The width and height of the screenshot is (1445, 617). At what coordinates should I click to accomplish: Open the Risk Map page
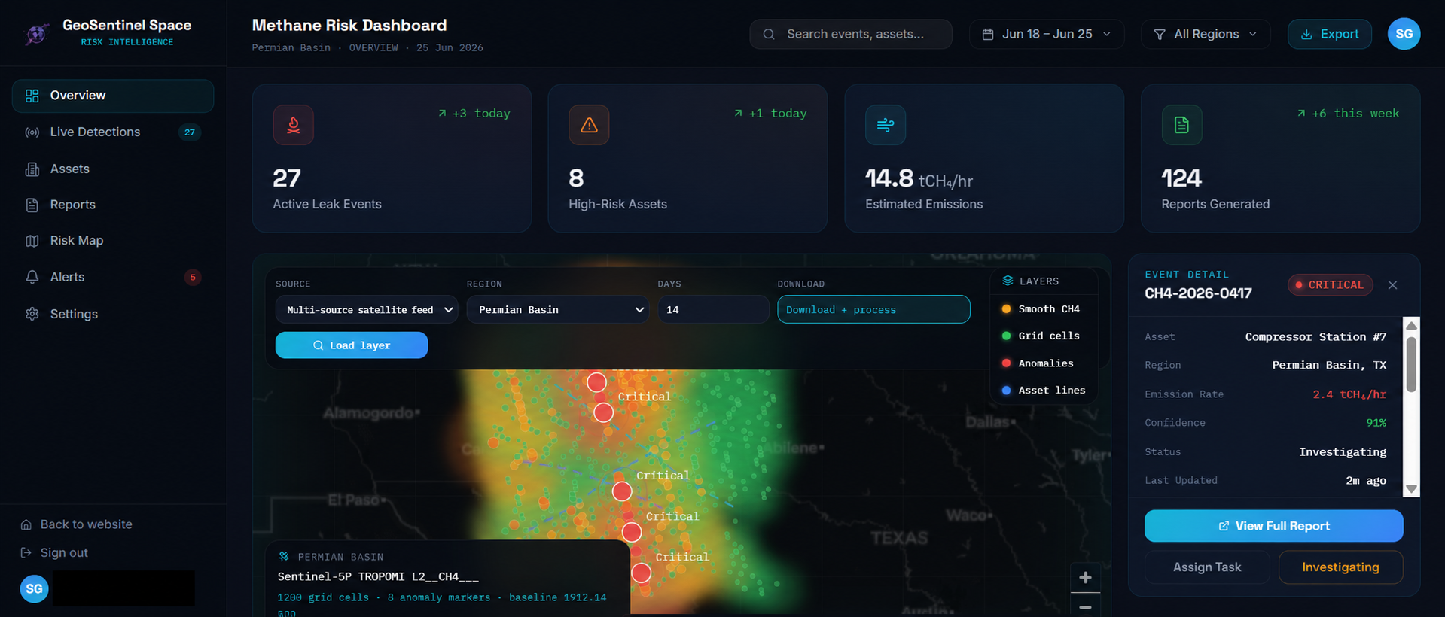tap(113, 241)
